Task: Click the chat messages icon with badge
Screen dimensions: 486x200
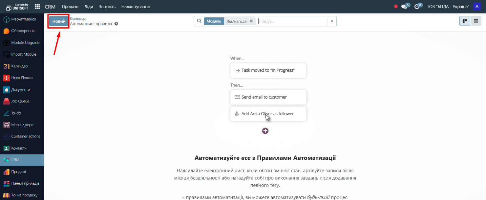Action: pyautogui.click(x=404, y=7)
